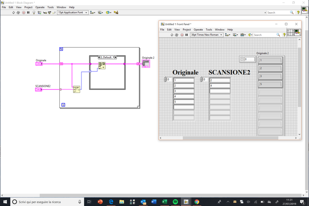Open Align Objects dropdown in Block Diagram
This screenshot has width=309, height=206.
coord(92,13)
